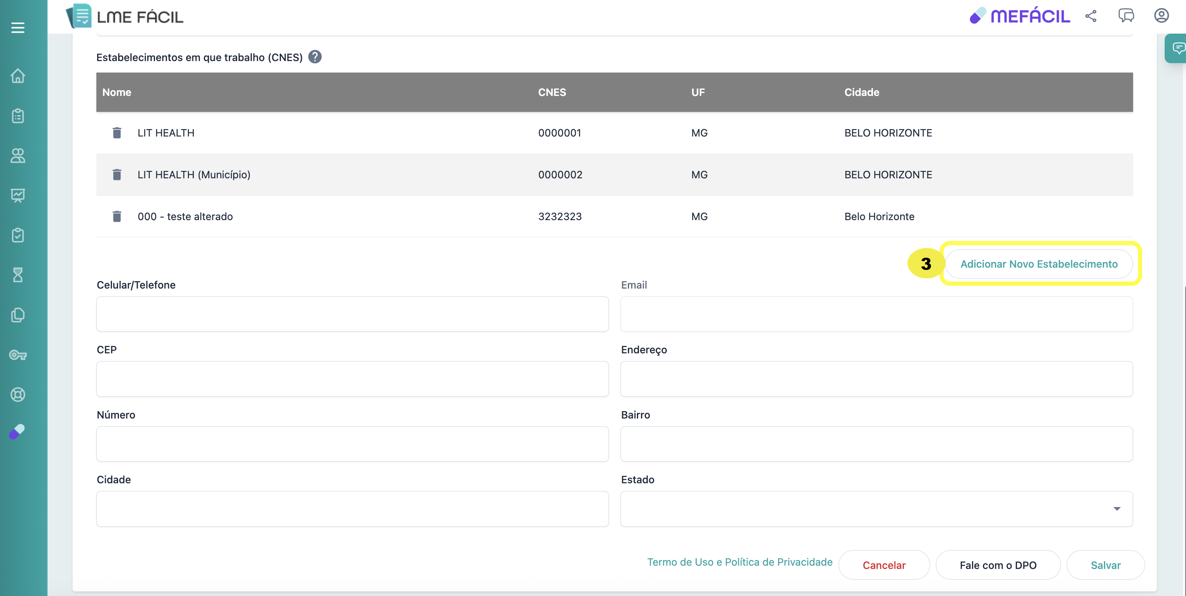Viewport: 1186px width, 596px height.
Task: Open the clipboard list sidebar icon
Action: 18,116
